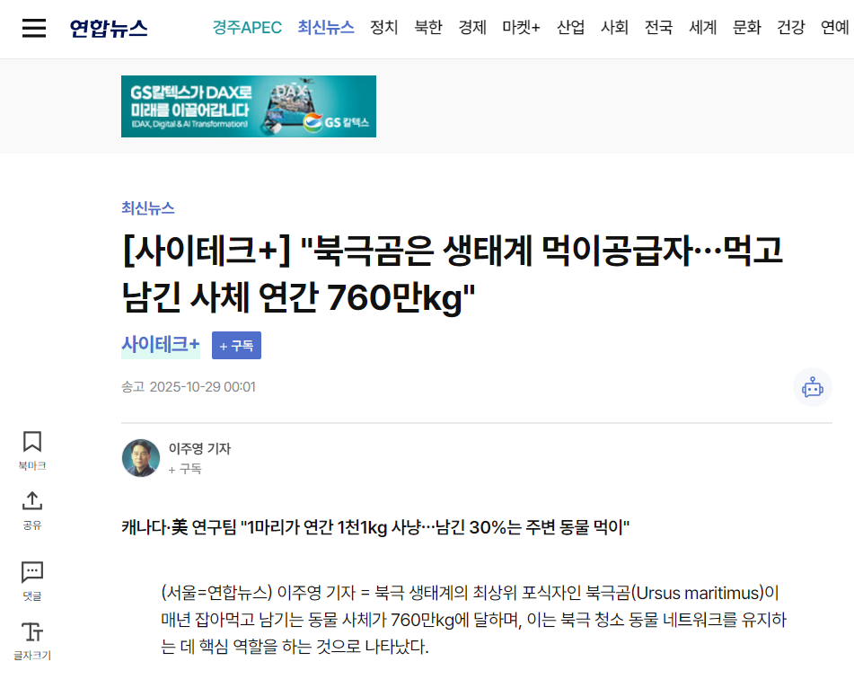Viewport: 854px width, 688px height.
Task: Open the hamburger menu icon
Action: coord(34,28)
